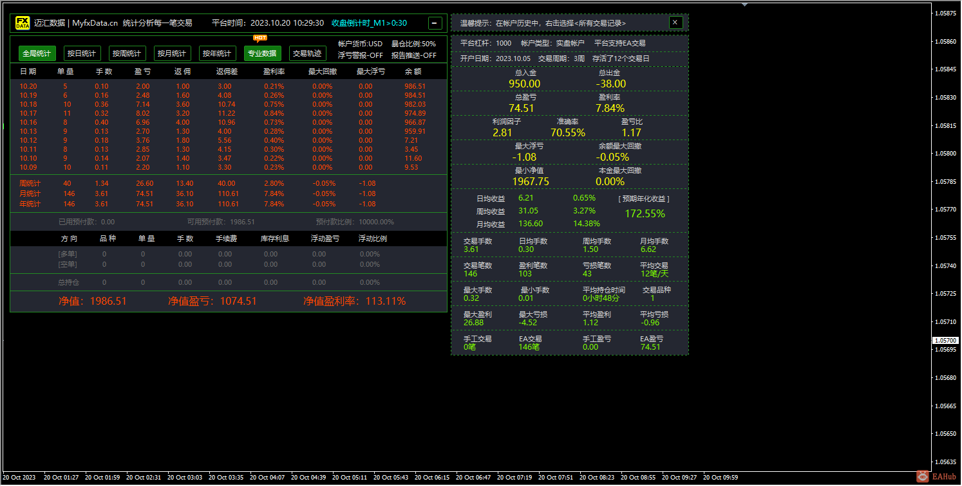
Task: Click the 帐户货币:USD label
Action: pos(360,44)
